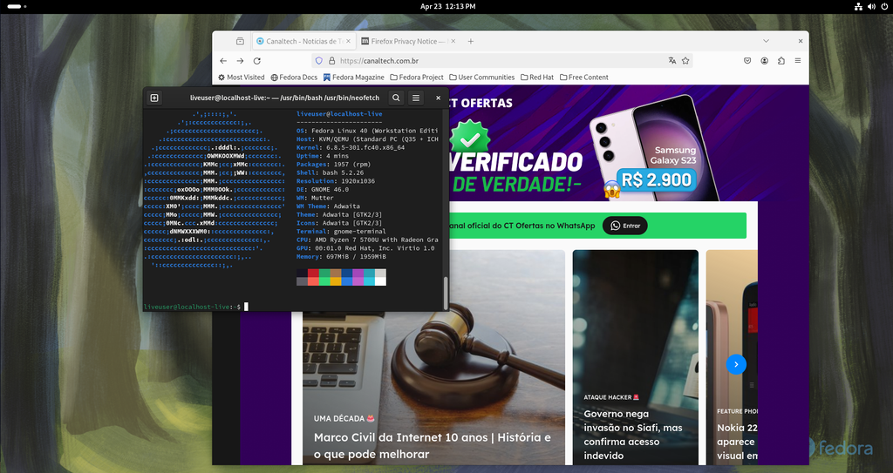Image resolution: width=893 pixels, height=473 pixels.
Task: Open Firefox View icon left of tabs
Action: point(240,41)
